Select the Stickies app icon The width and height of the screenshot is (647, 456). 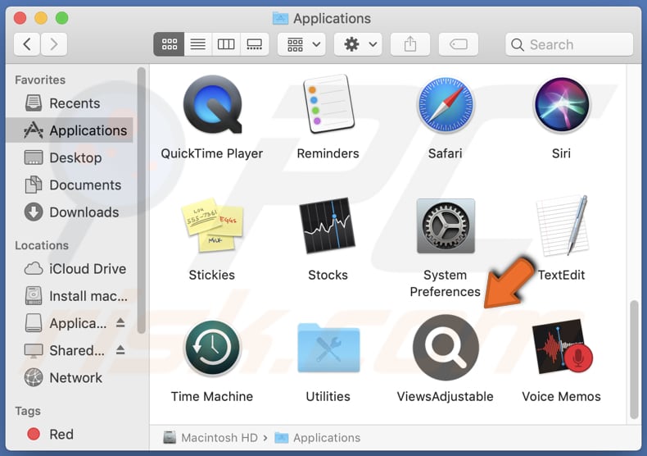click(x=212, y=226)
